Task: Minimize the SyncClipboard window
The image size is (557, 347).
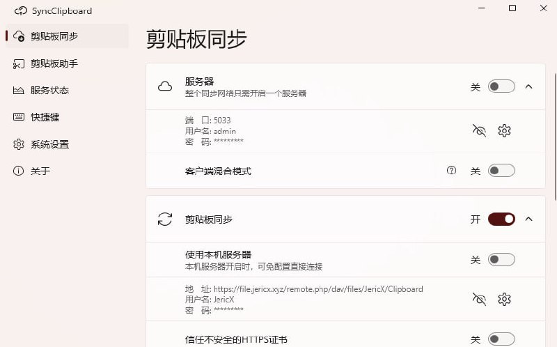Action: 482,8
